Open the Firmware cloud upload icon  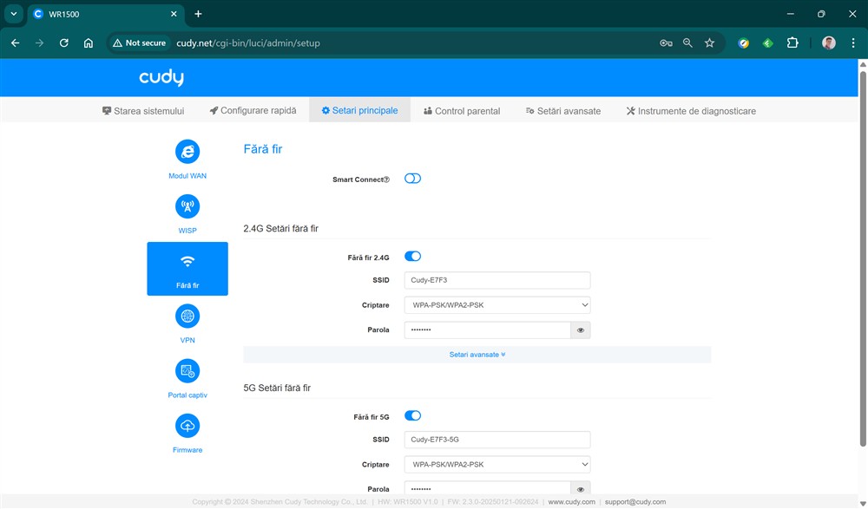[187, 426]
